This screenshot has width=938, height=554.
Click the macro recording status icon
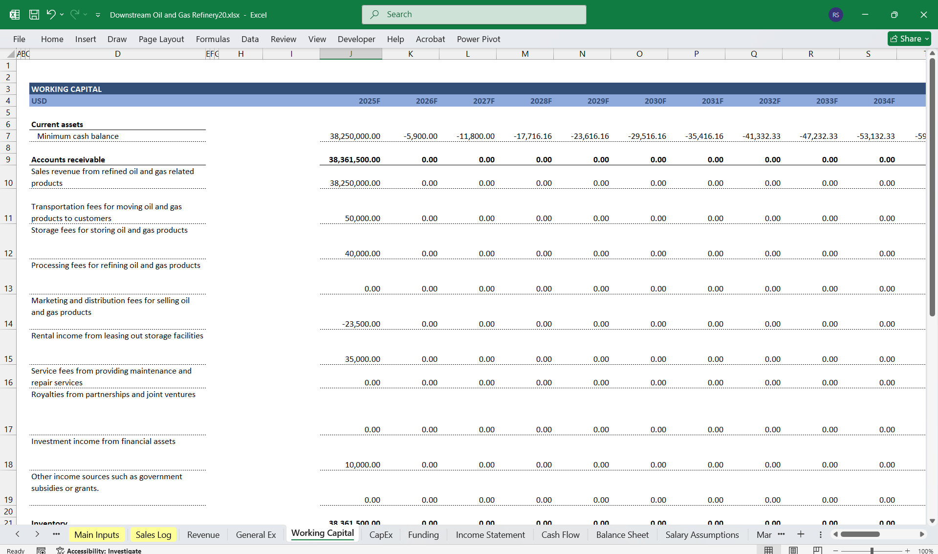click(41, 551)
